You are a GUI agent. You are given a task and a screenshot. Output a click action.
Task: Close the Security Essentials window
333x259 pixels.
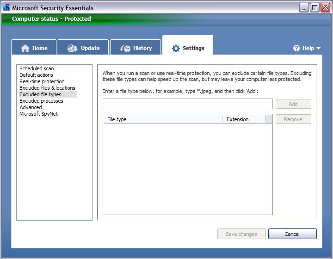pos(325,8)
